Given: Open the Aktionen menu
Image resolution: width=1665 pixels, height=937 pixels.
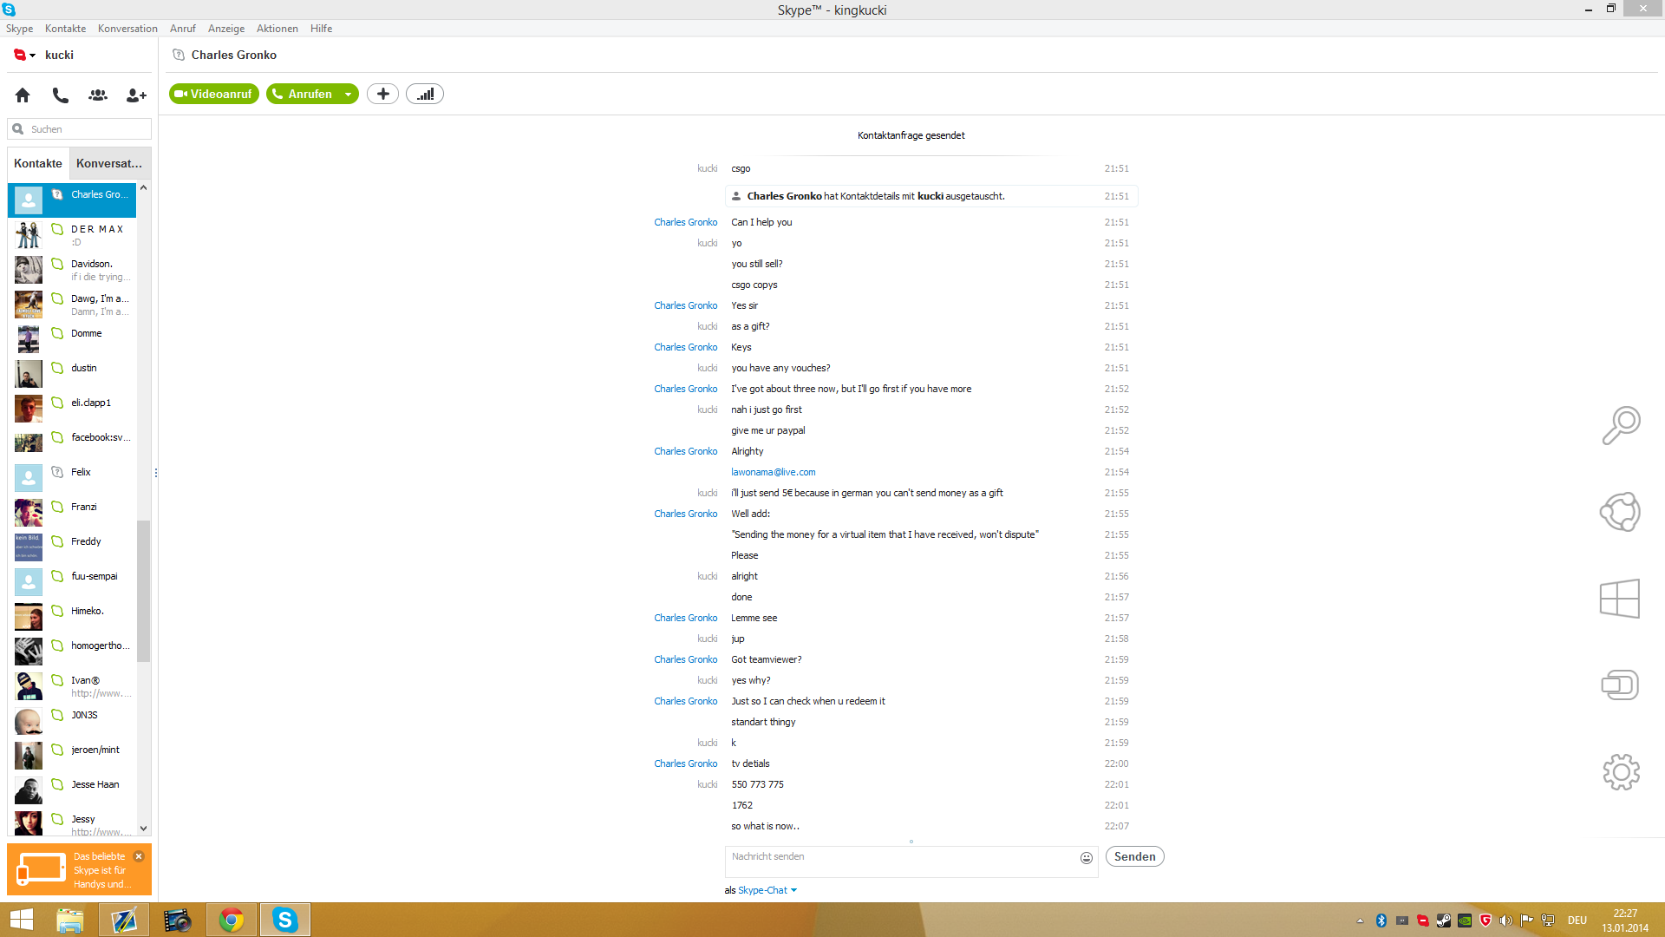Looking at the screenshot, I should tap(277, 29).
